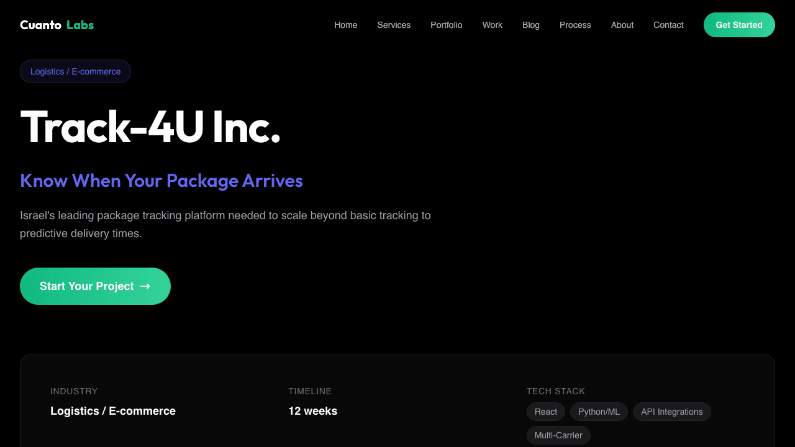Click the Logistics / E-commerce category badge at top
The height and width of the screenshot is (447, 795).
[x=75, y=71]
